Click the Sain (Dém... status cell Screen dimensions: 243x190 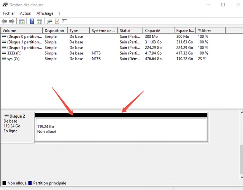pyautogui.click(x=130, y=59)
